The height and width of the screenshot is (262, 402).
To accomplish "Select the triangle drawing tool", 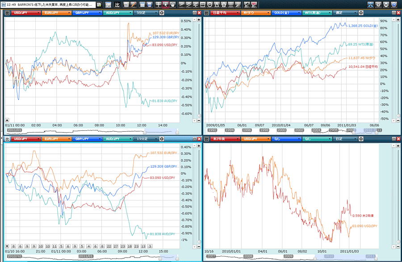I will coord(217,4).
